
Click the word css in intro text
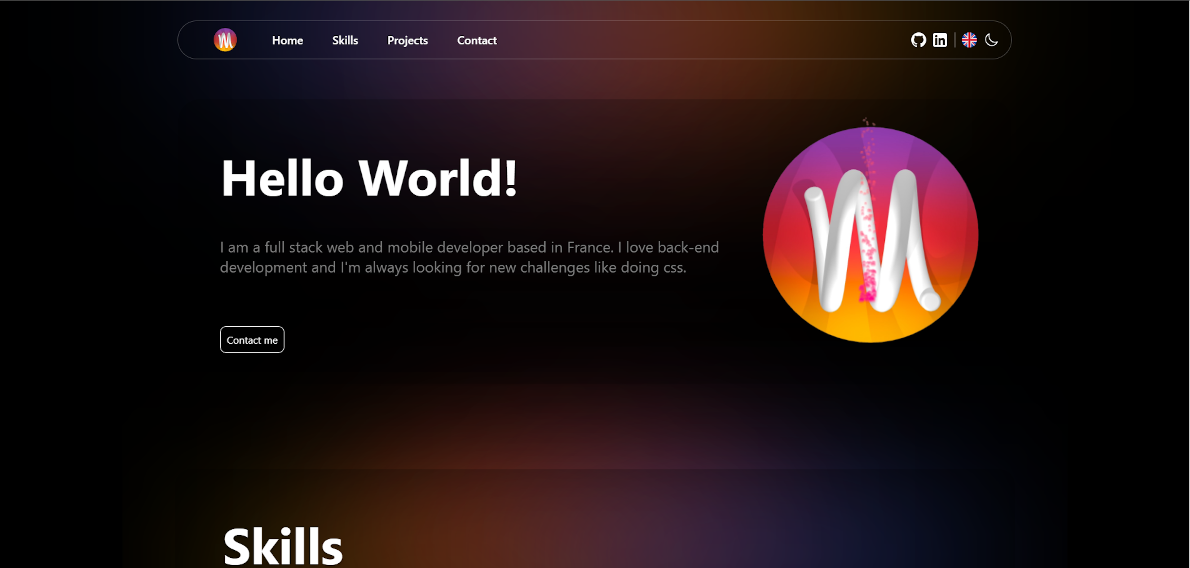click(x=673, y=268)
